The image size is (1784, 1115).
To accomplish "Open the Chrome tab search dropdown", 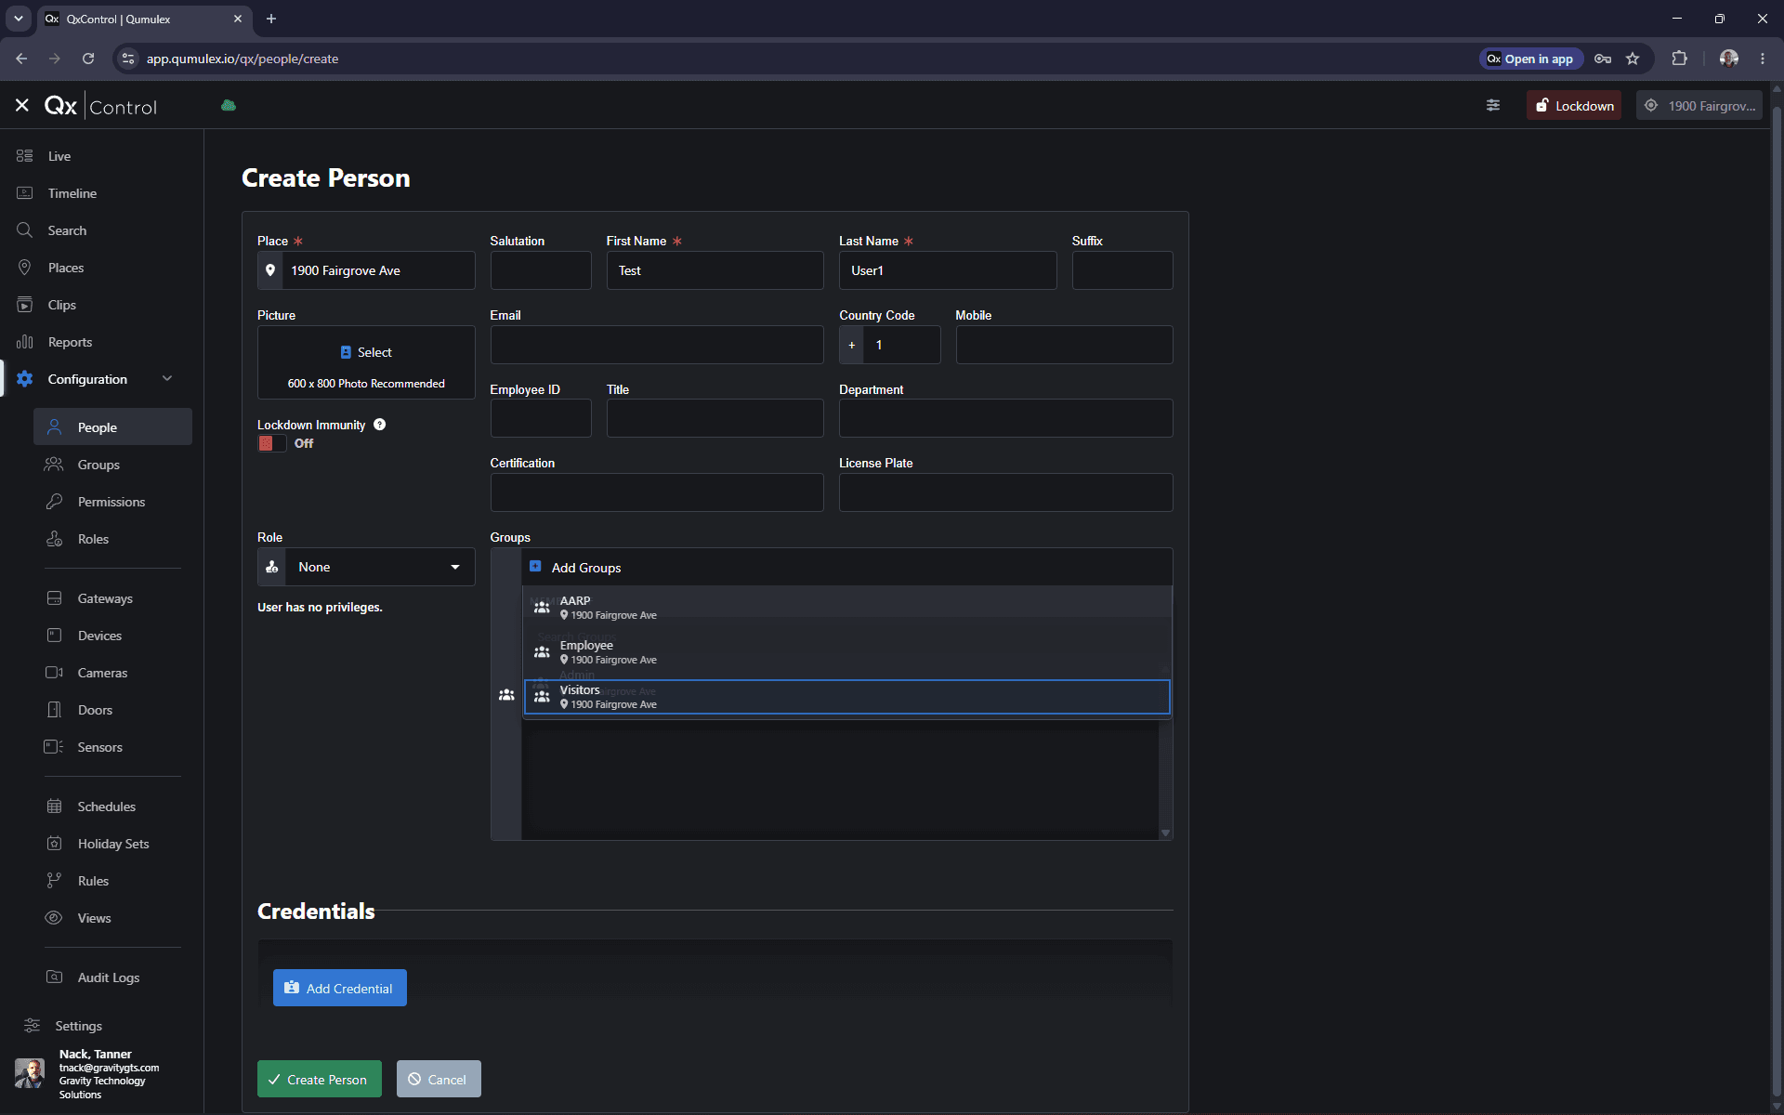I will coord(19,19).
